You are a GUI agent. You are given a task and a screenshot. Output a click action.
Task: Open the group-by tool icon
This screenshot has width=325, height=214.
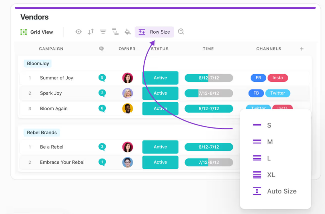click(x=115, y=32)
